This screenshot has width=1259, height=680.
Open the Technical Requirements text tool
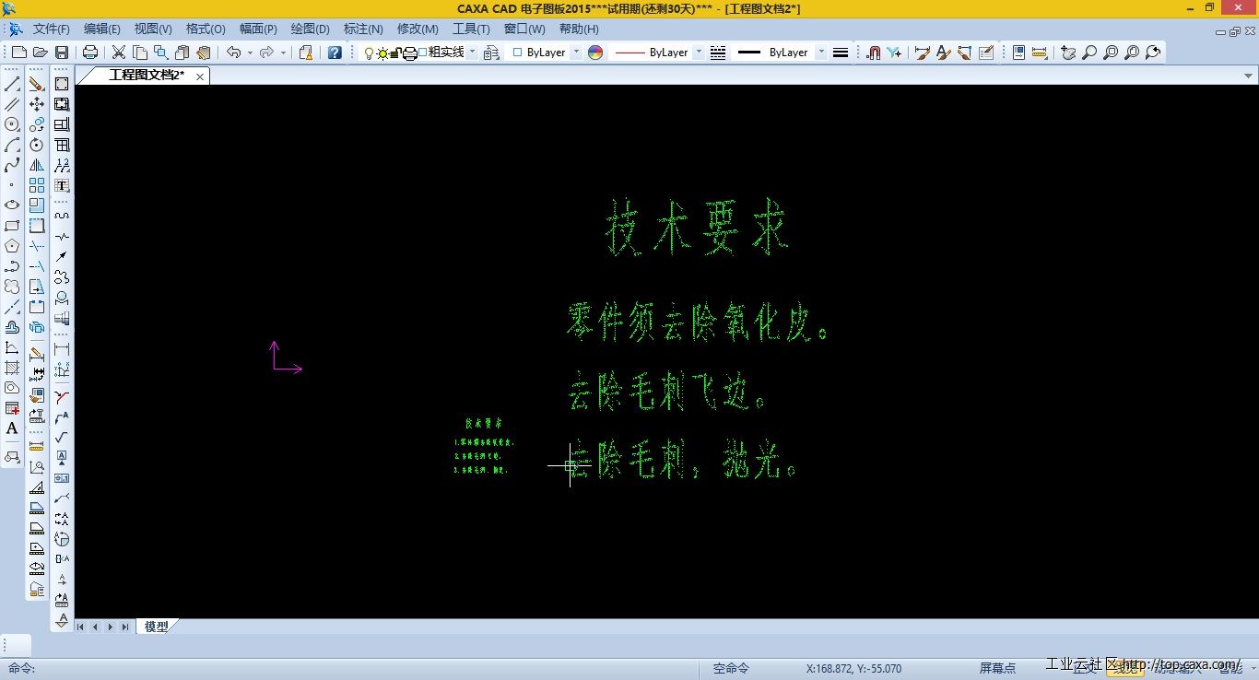pyautogui.click(x=62, y=185)
